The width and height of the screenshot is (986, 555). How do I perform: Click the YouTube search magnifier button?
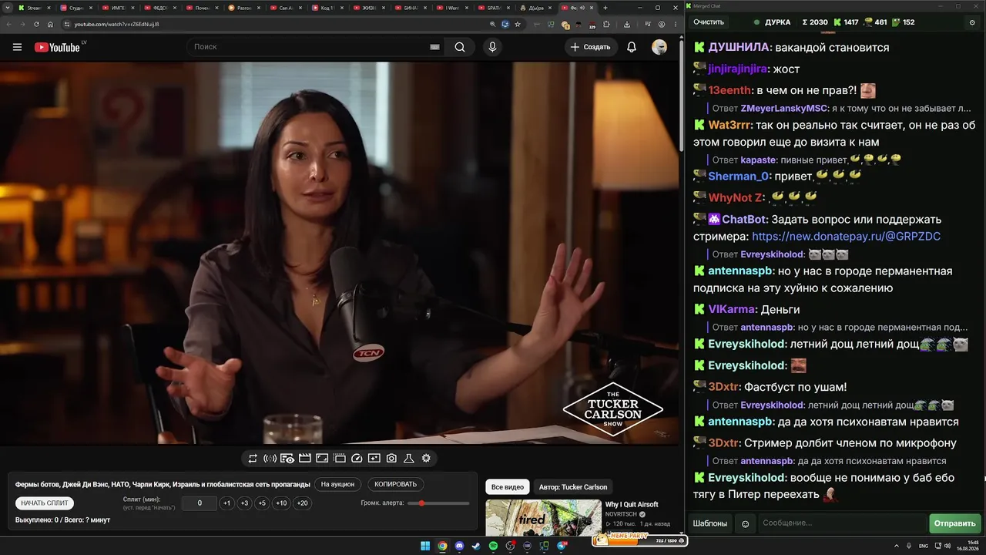pyautogui.click(x=460, y=47)
